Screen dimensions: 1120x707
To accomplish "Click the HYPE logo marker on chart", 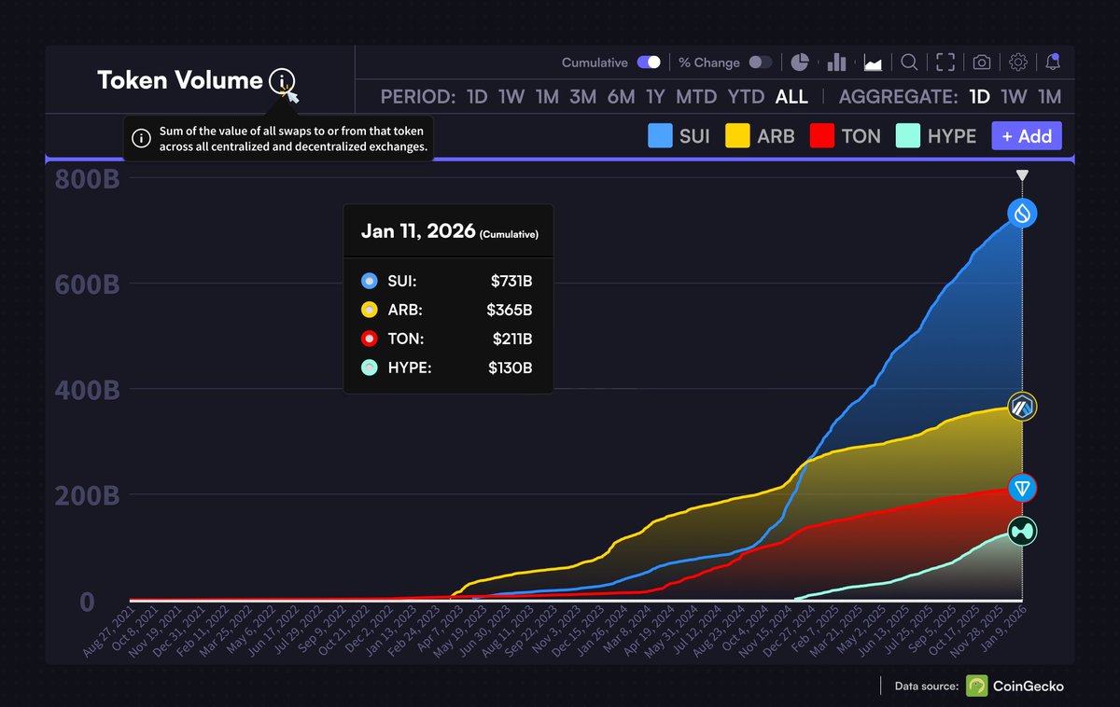I will pyautogui.click(x=1023, y=532).
